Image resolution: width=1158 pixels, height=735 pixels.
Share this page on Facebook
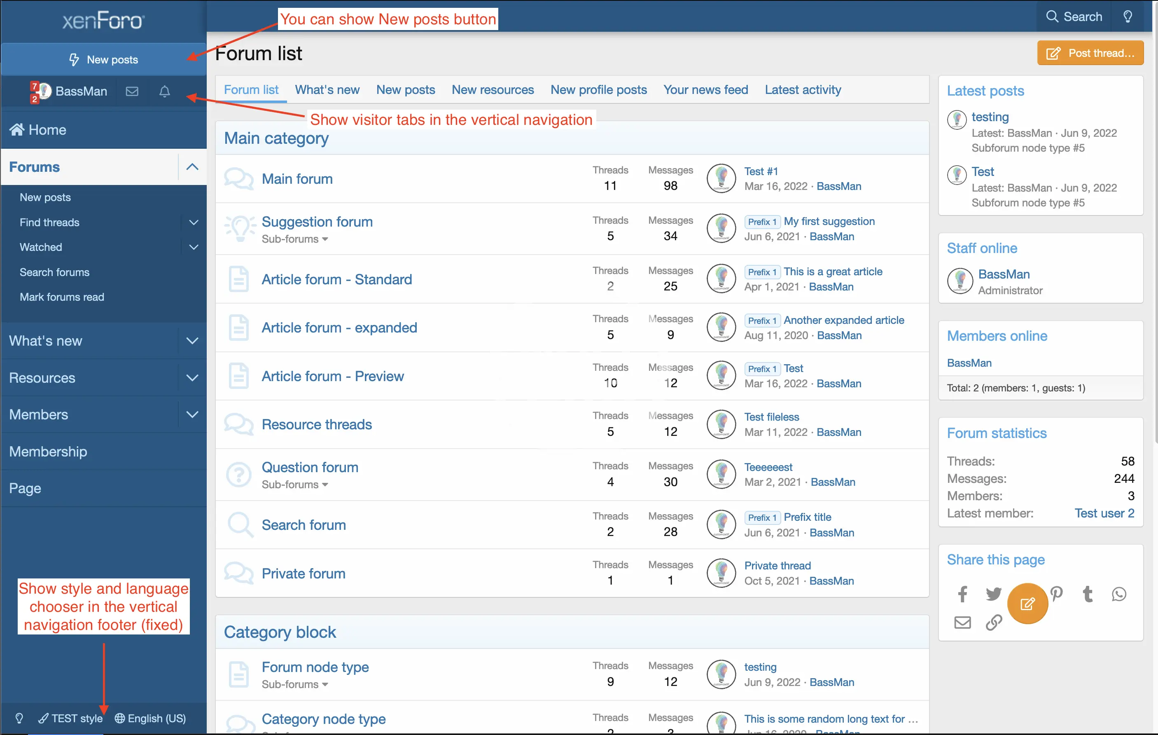click(962, 594)
